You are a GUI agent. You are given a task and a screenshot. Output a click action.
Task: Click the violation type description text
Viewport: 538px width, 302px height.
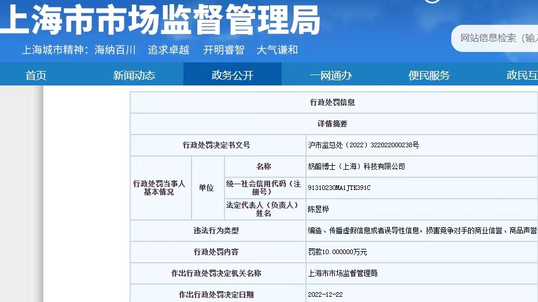[x=422, y=230]
